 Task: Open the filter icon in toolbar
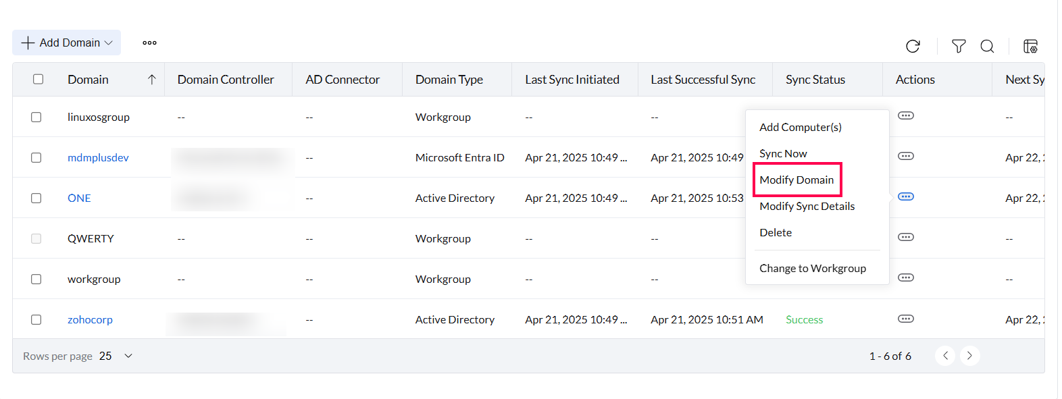click(959, 46)
